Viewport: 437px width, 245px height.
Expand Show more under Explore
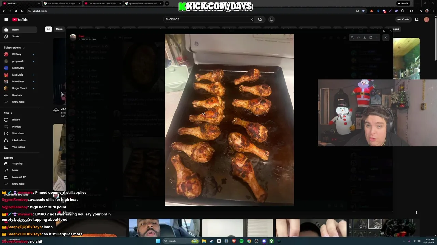click(19, 184)
